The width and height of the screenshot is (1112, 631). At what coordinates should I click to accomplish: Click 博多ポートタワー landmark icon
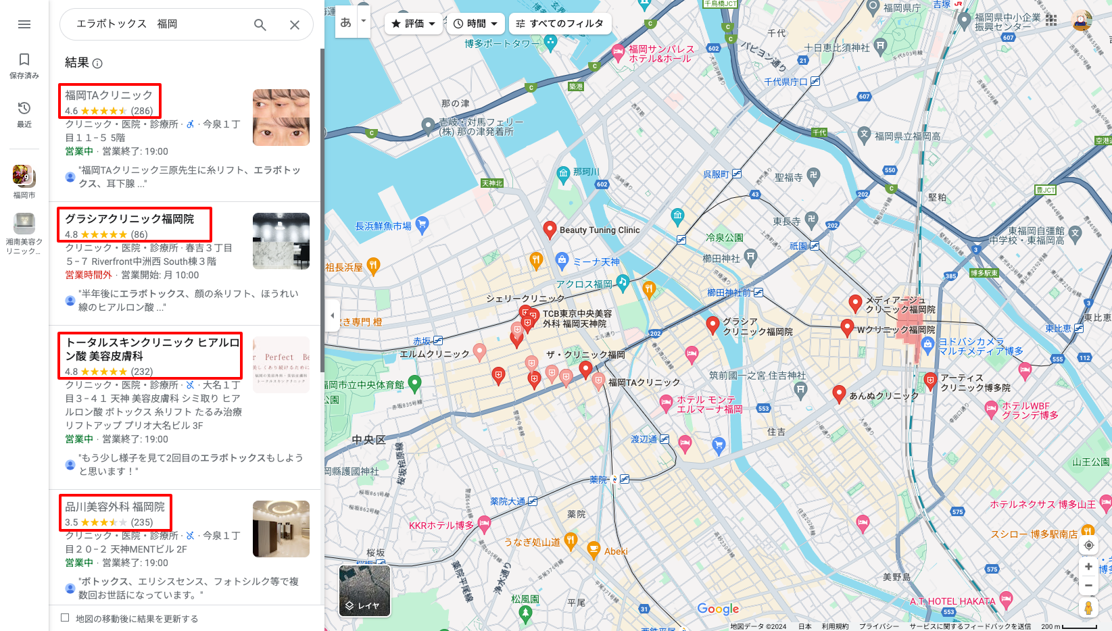click(x=551, y=43)
